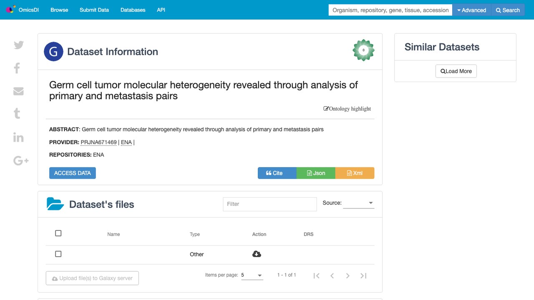
Task: Focus the top search input field
Action: (390, 10)
